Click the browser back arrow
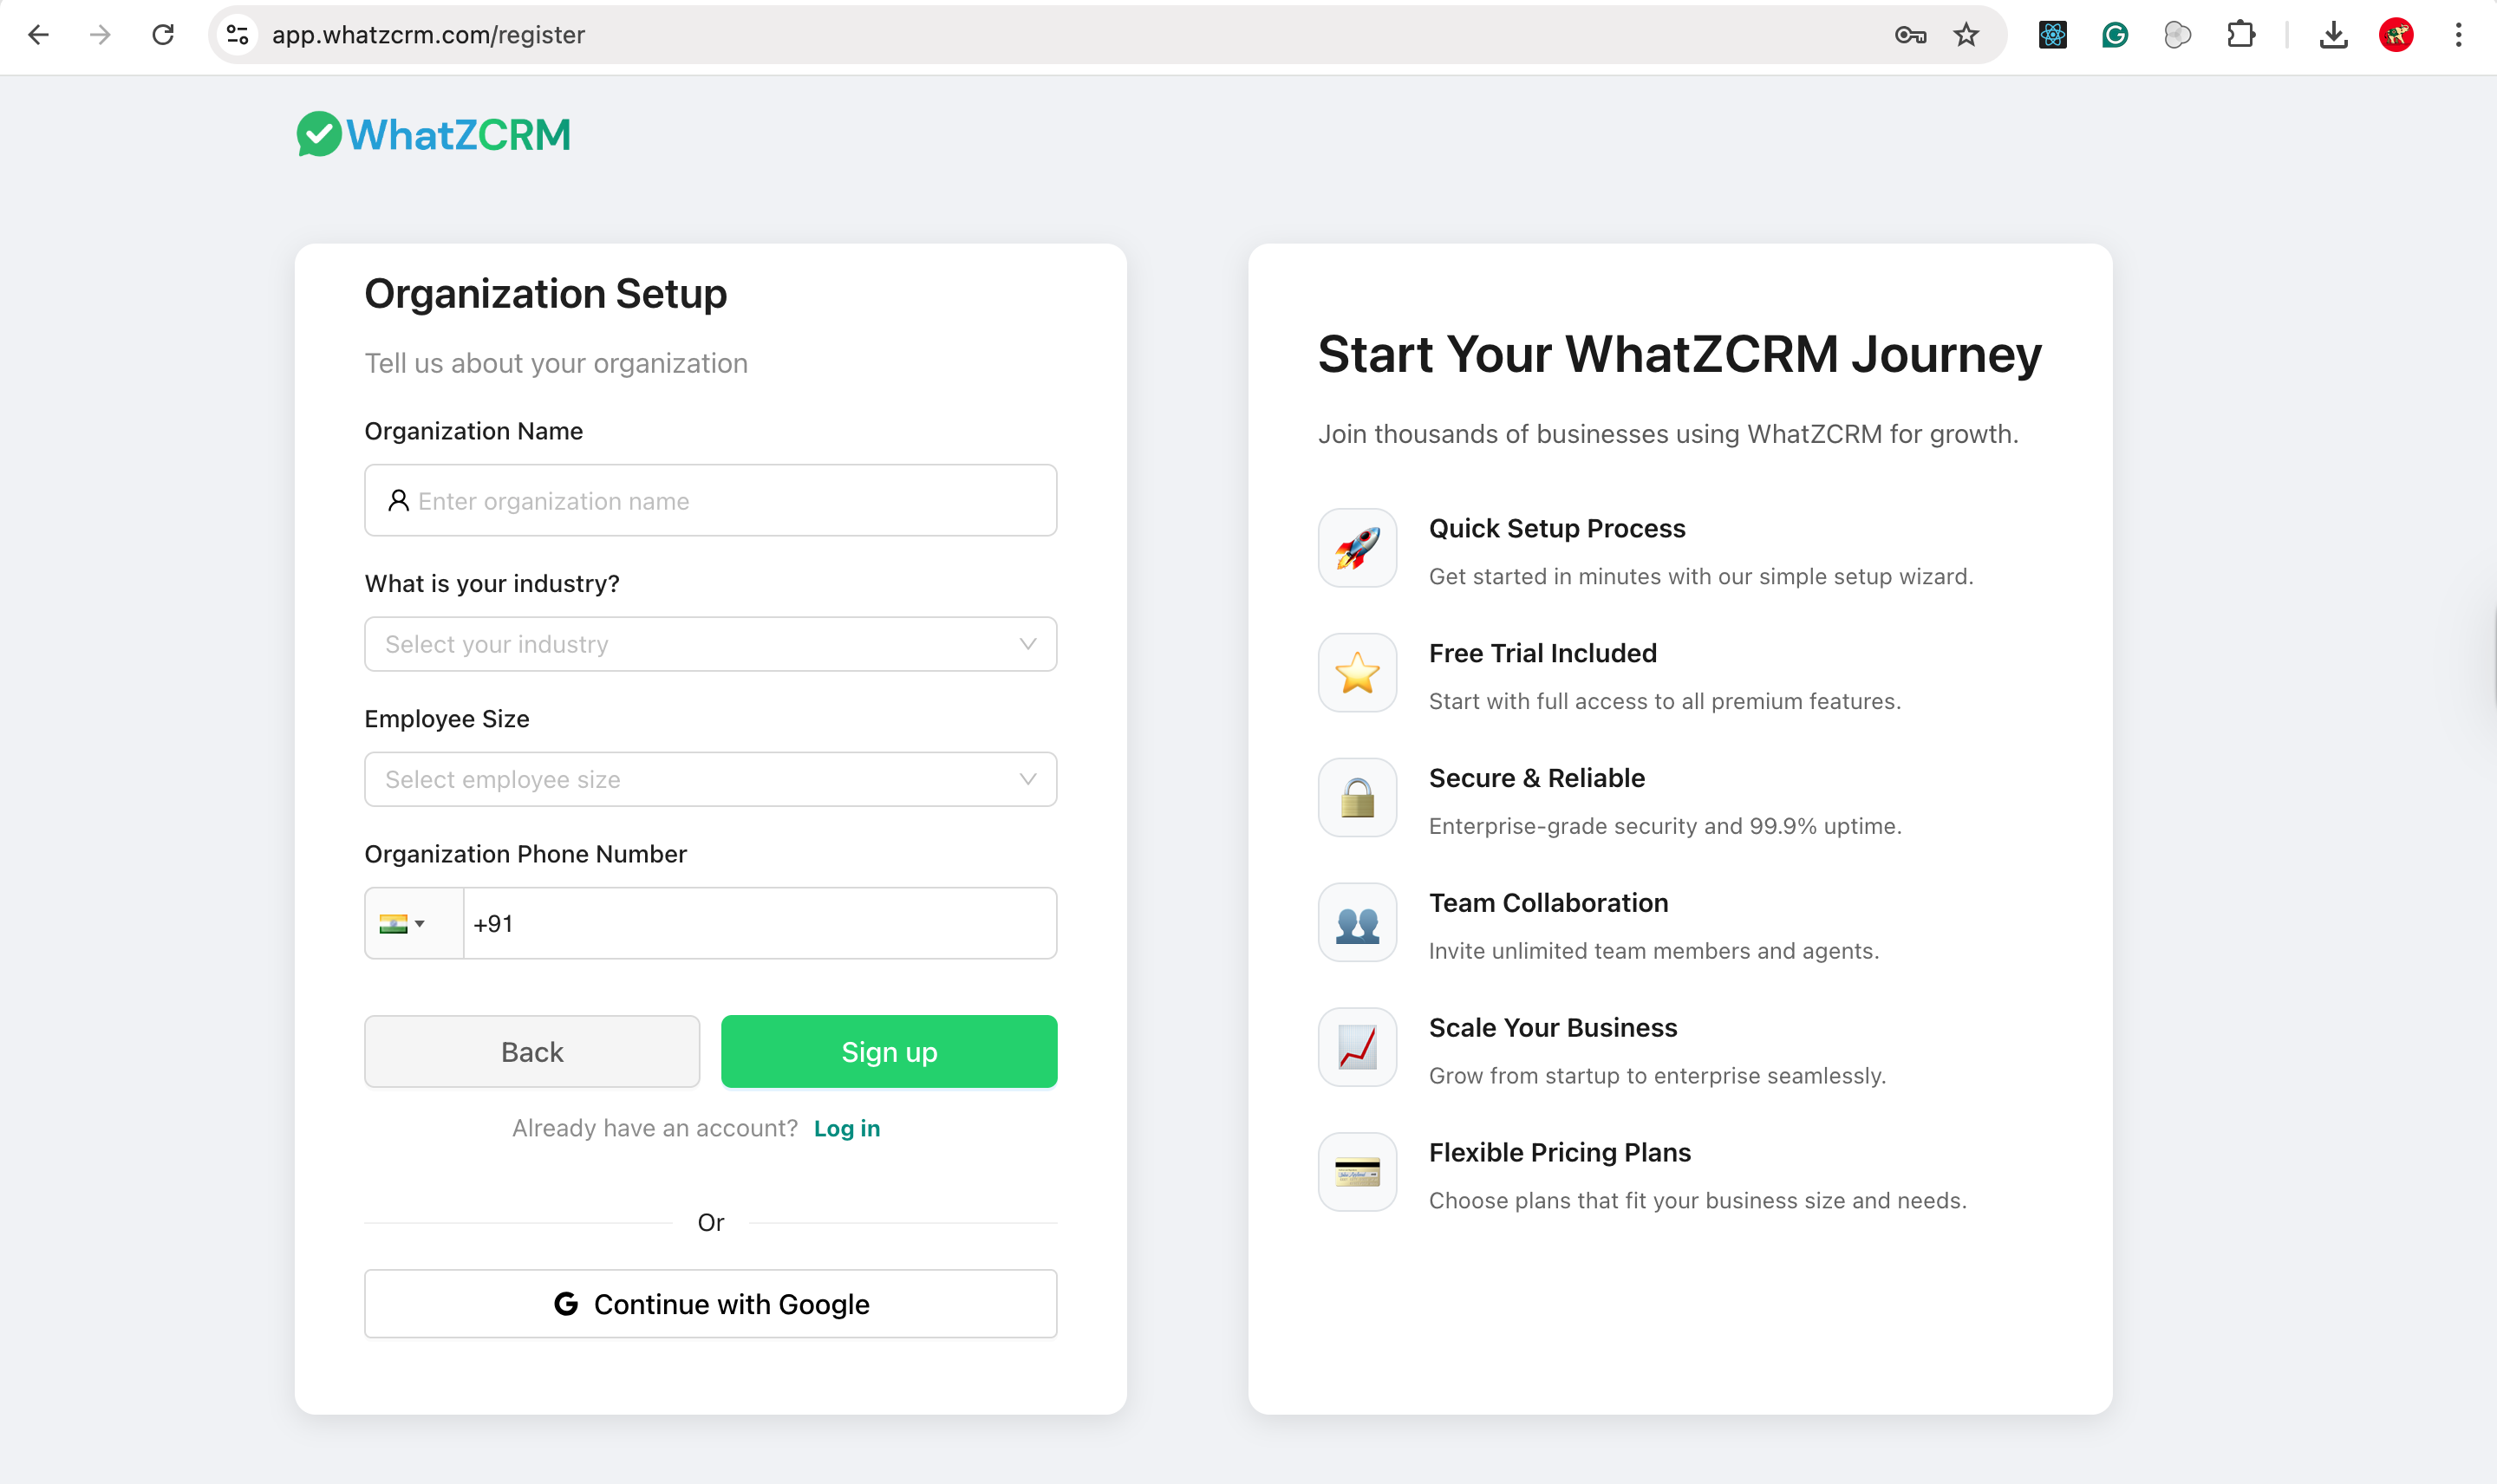2497x1484 pixels. 38,35
